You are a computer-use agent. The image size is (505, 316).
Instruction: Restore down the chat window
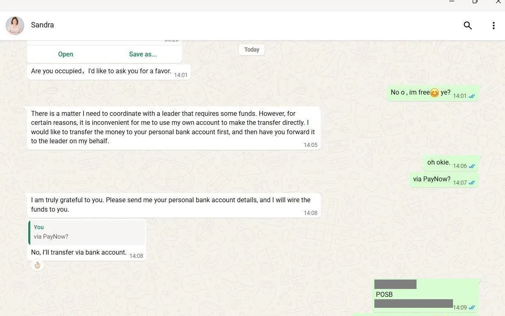tap(475, 2)
